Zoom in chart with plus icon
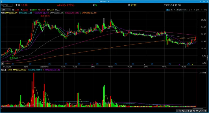Image resolution: width=209 pixels, height=113 pixels. coord(205,111)
